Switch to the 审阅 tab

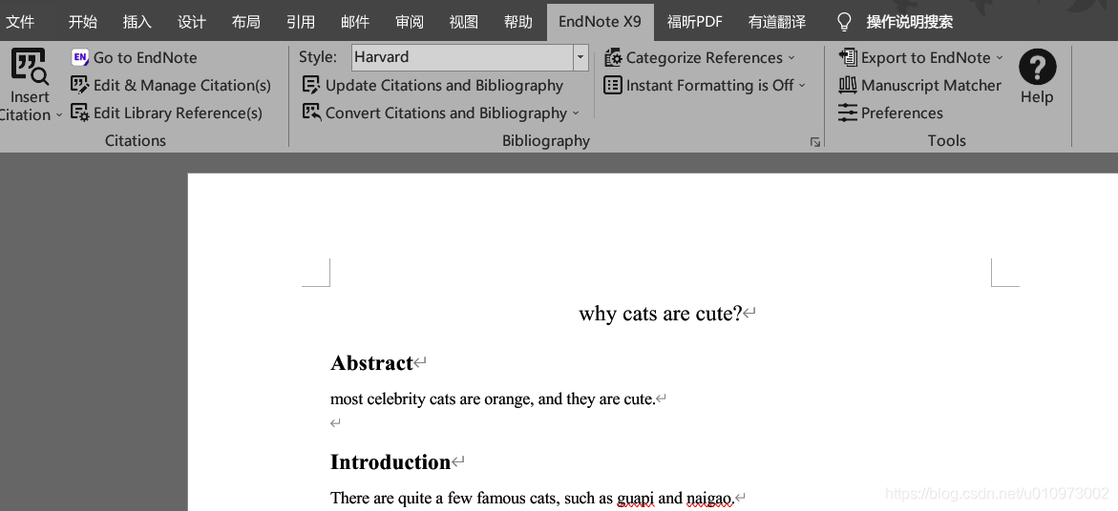pos(410,22)
